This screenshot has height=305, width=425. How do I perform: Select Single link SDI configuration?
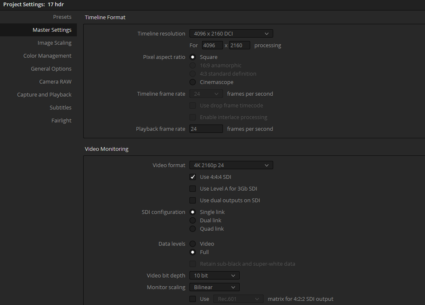193,212
